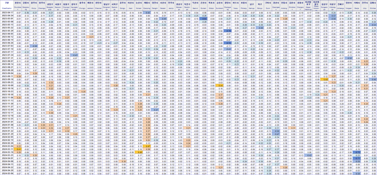
Task: Select the 2023-12-04 row label
Action: pos(7,109)
